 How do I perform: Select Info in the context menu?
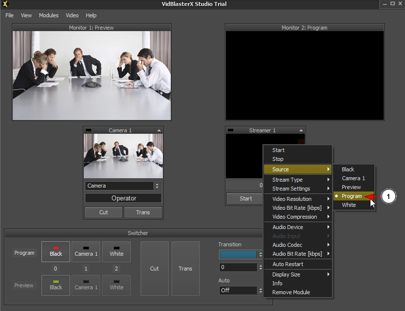coord(298,283)
